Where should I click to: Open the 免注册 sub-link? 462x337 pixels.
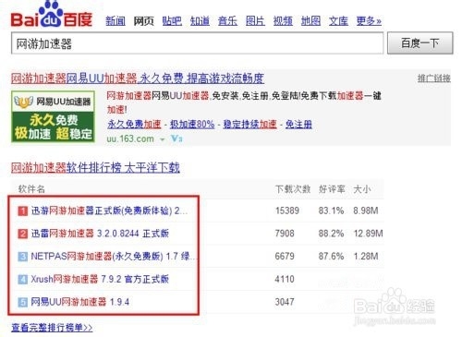pyautogui.click(x=298, y=125)
